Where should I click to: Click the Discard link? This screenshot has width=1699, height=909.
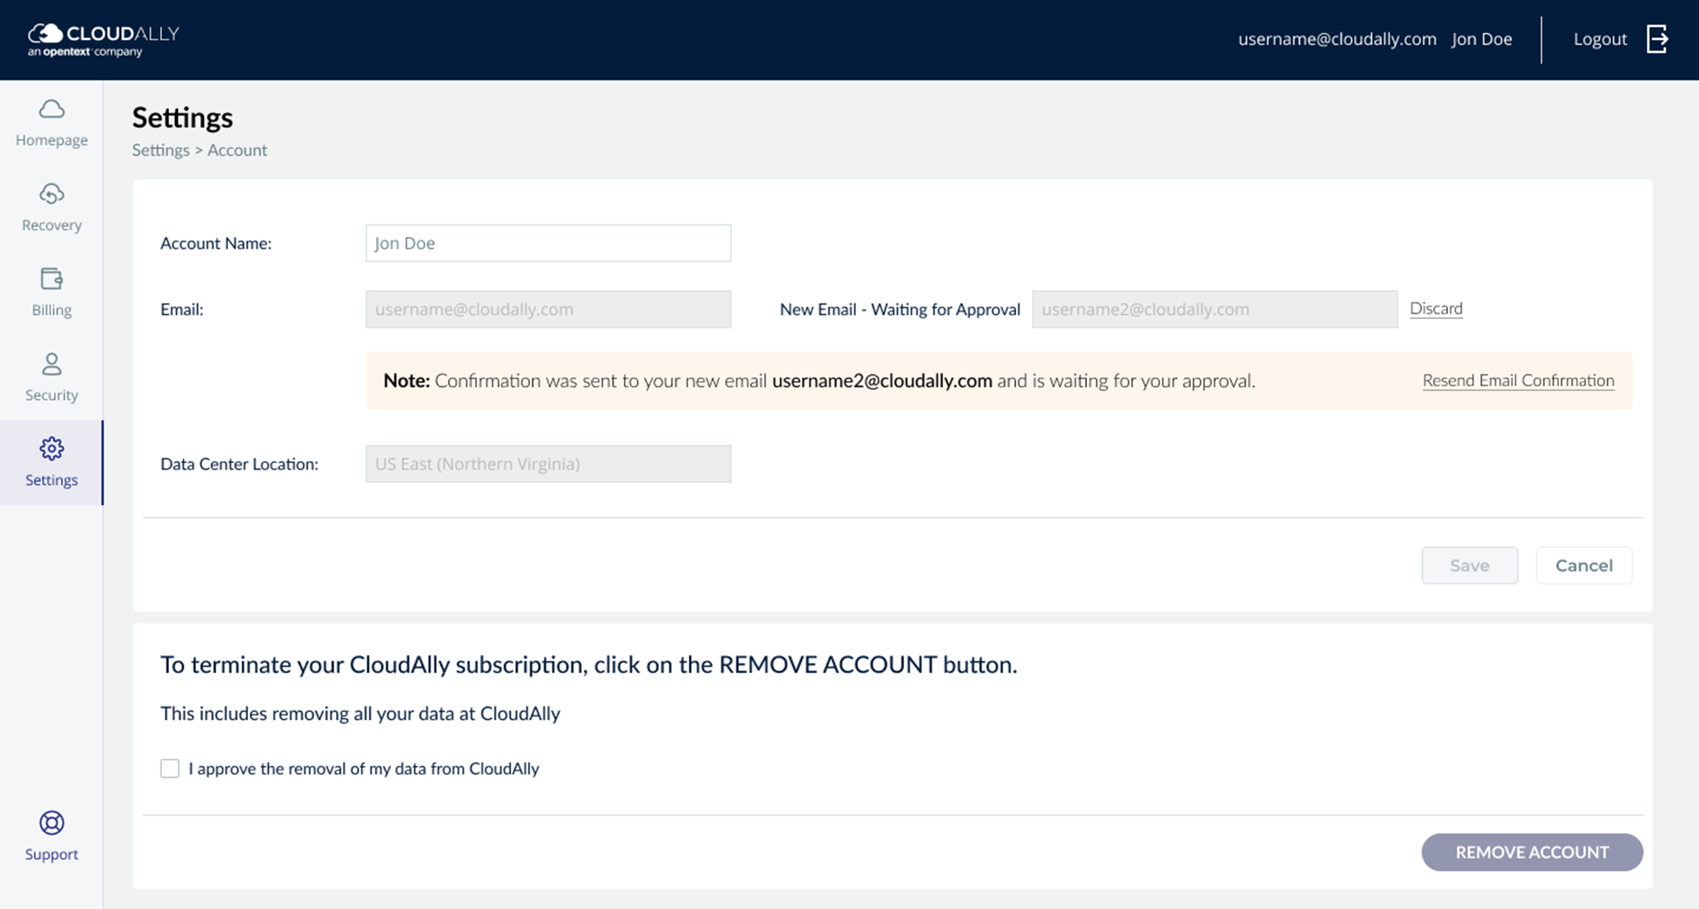coord(1436,309)
